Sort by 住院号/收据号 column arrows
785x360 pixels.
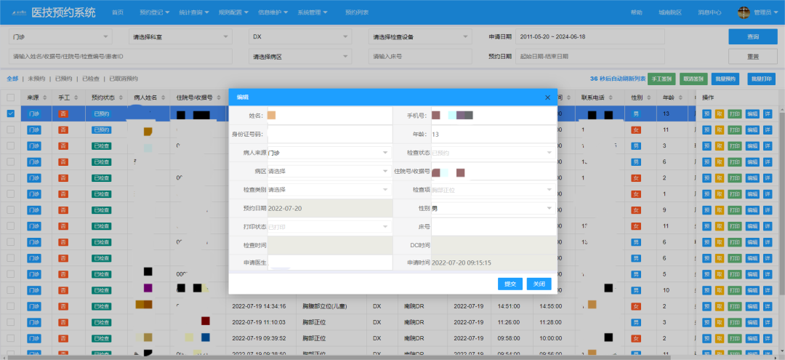(218, 97)
